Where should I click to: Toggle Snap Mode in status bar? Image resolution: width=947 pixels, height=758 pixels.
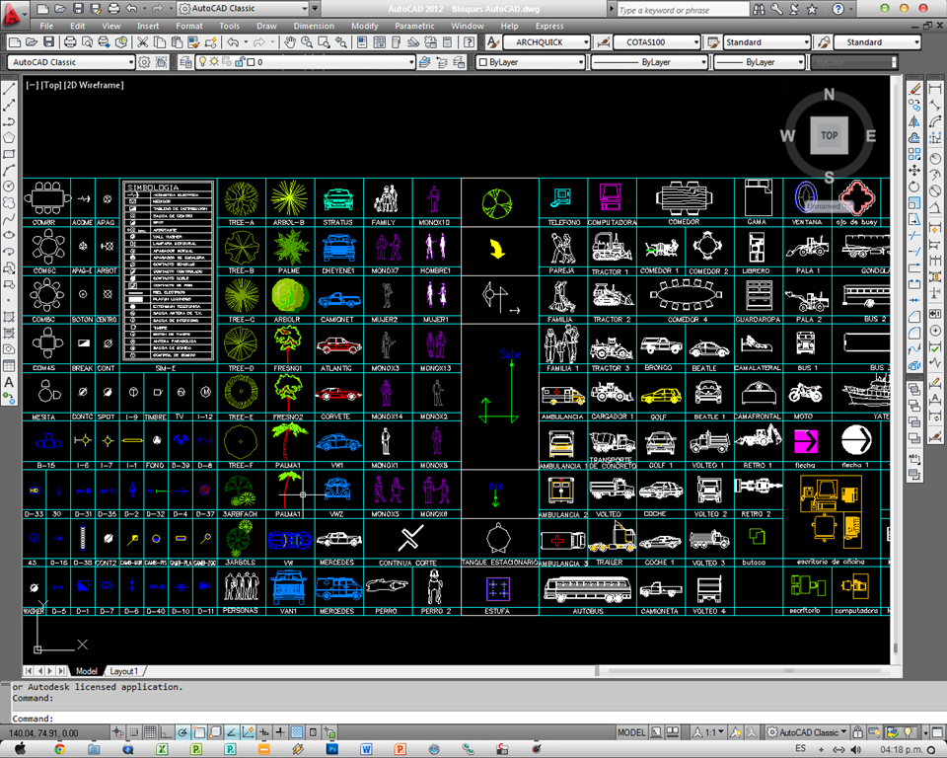tap(134, 732)
